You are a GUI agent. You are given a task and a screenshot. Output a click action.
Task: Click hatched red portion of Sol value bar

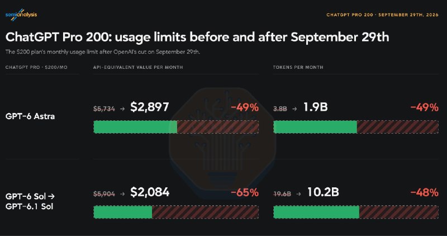click(205, 212)
